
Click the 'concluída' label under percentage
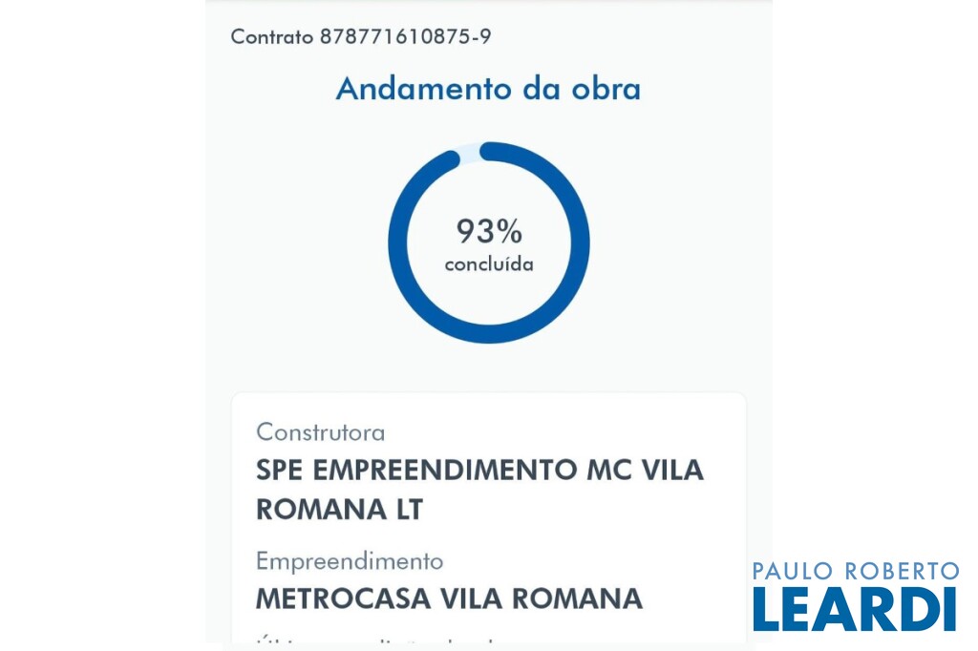(x=488, y=264)
